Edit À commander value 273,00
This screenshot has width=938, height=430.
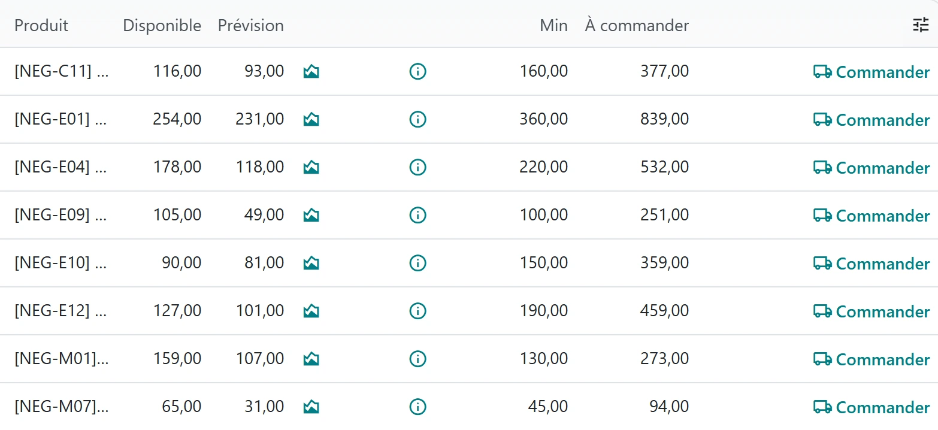tap(664, 359)
